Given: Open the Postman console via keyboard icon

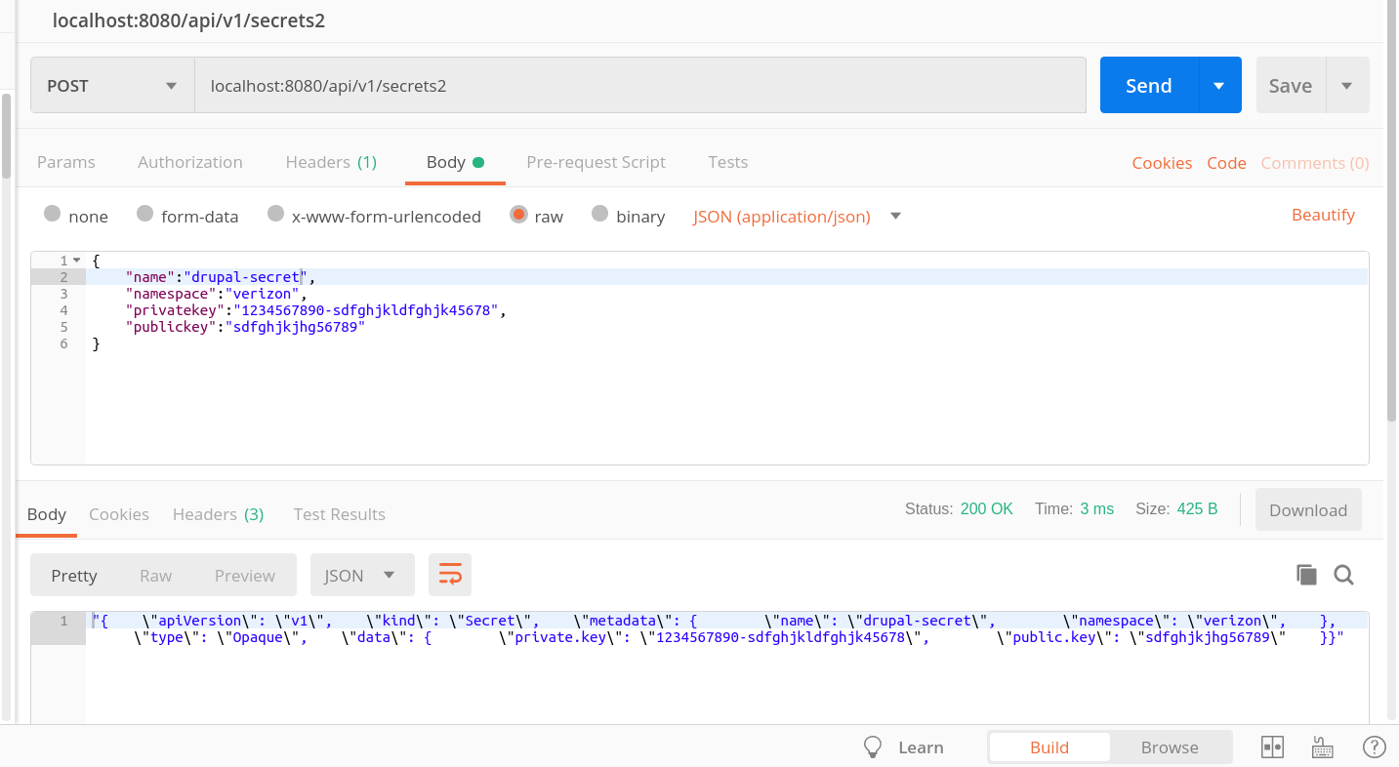Looking at the screenshot, I should (x=1322, y=747).
